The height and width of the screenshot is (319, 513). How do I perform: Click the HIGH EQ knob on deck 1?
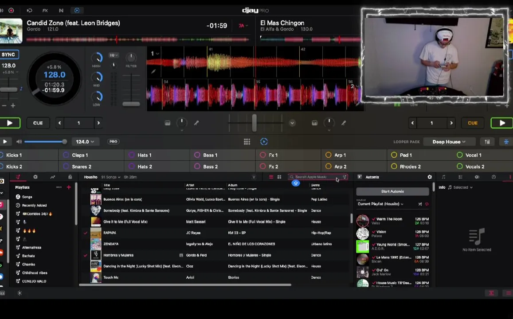(x=97, y=58)
